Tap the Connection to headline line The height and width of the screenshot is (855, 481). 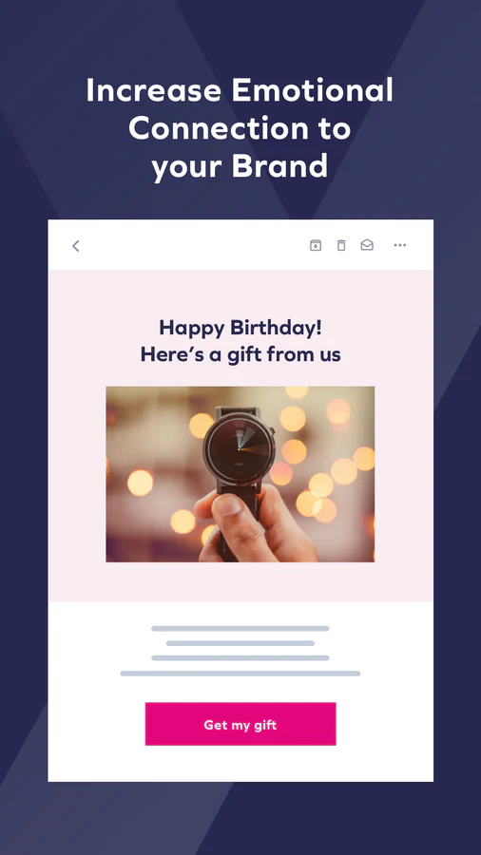pos(240,128)
